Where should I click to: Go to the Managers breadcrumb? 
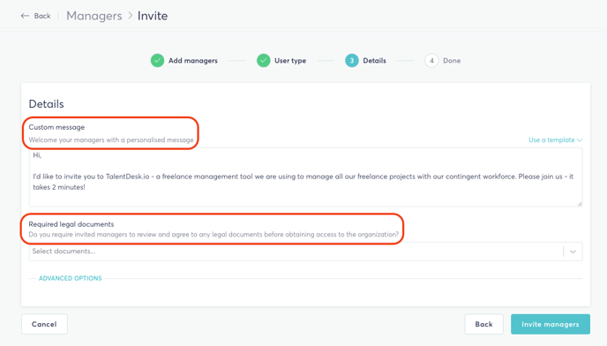click(94, 16)
